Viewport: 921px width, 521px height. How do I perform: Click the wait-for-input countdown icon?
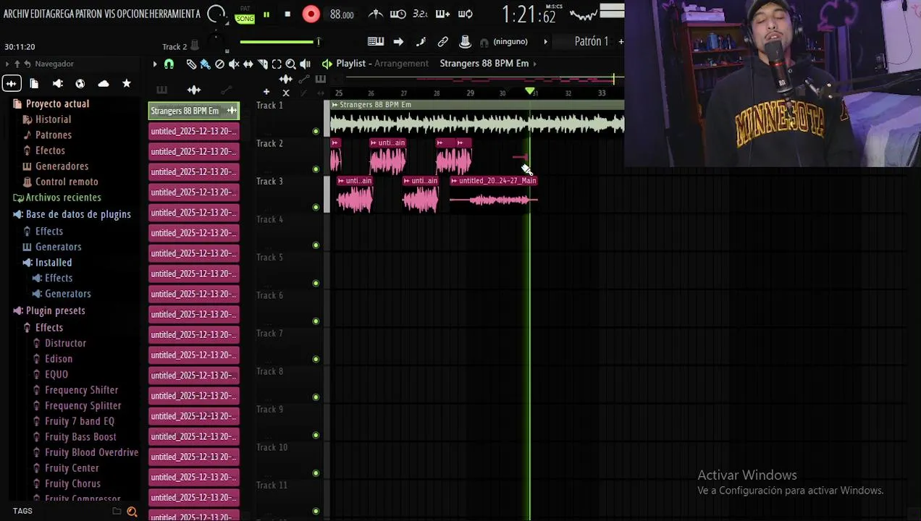398,14
